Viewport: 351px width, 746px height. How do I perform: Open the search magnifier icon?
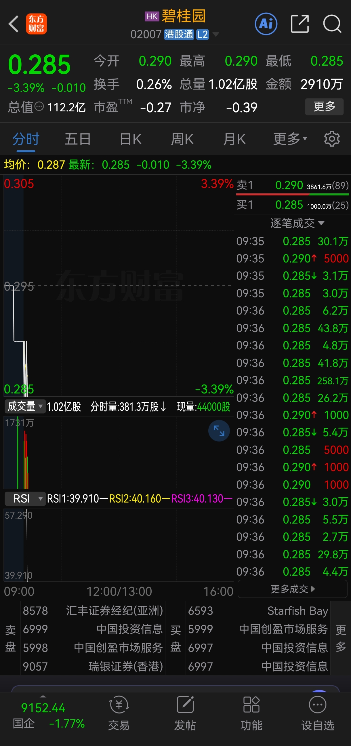tap(332, 24)
